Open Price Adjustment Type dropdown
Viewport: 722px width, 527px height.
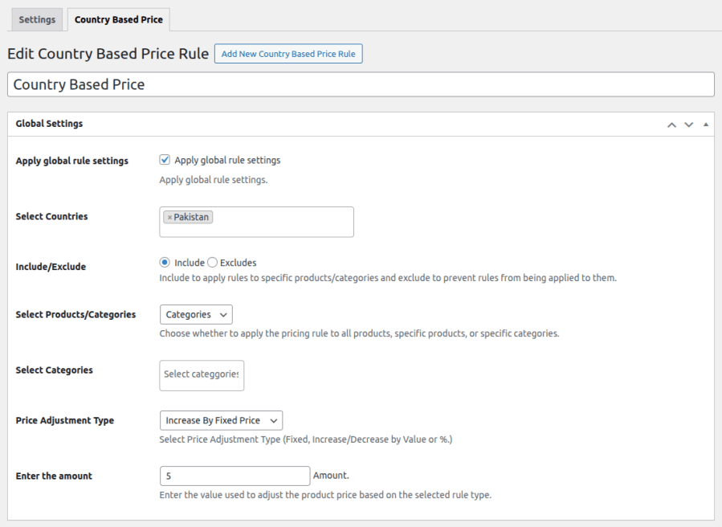pos(221,421)
